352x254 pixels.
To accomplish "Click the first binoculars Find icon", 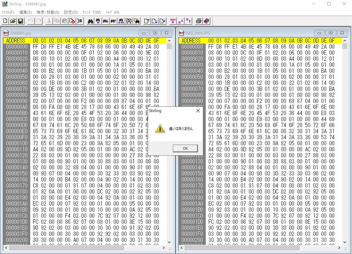I will pyautogui.click(x=90, y=21).
